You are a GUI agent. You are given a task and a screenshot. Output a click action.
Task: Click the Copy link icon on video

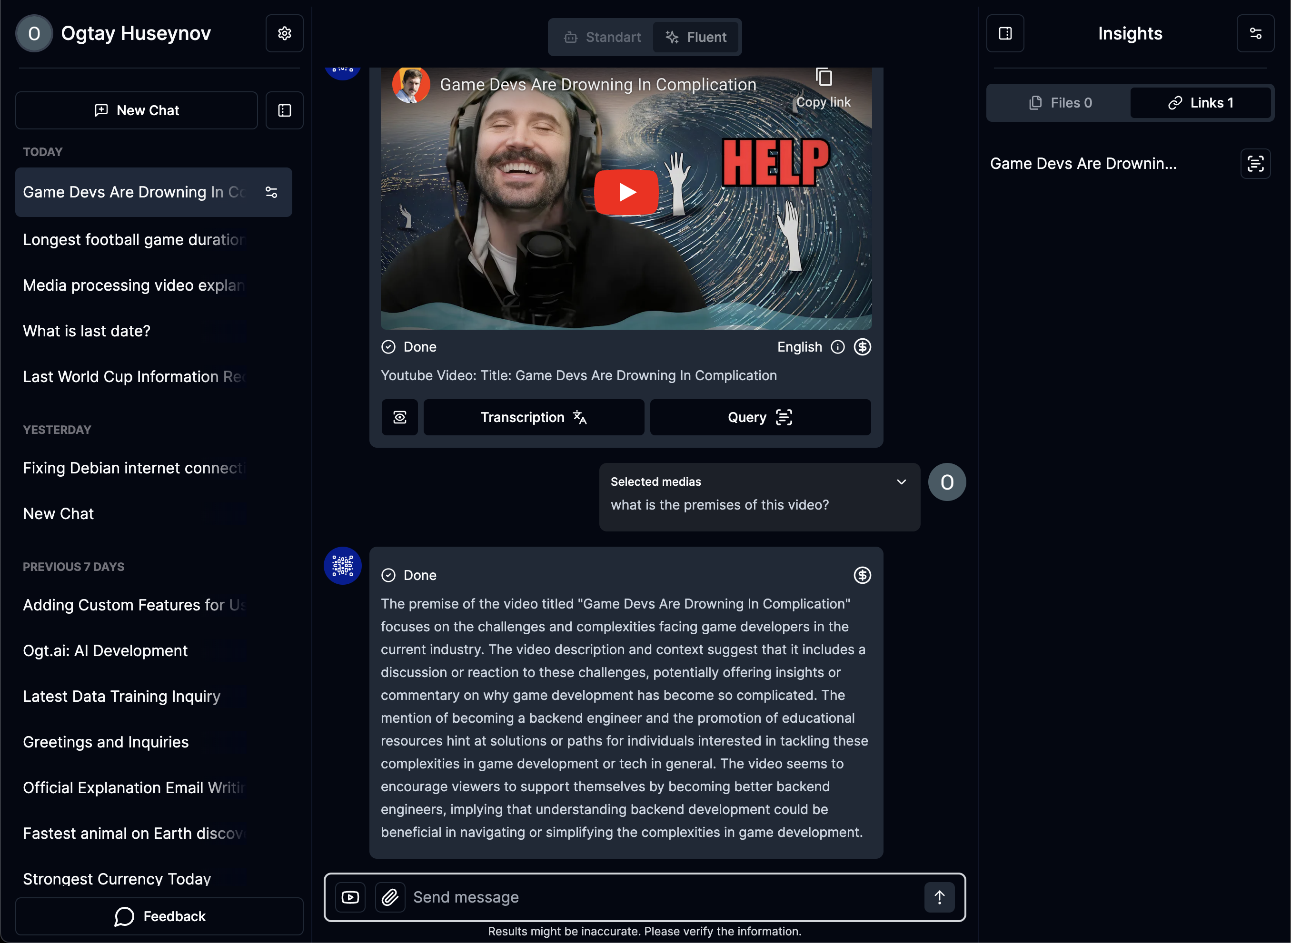coord(824,77)
